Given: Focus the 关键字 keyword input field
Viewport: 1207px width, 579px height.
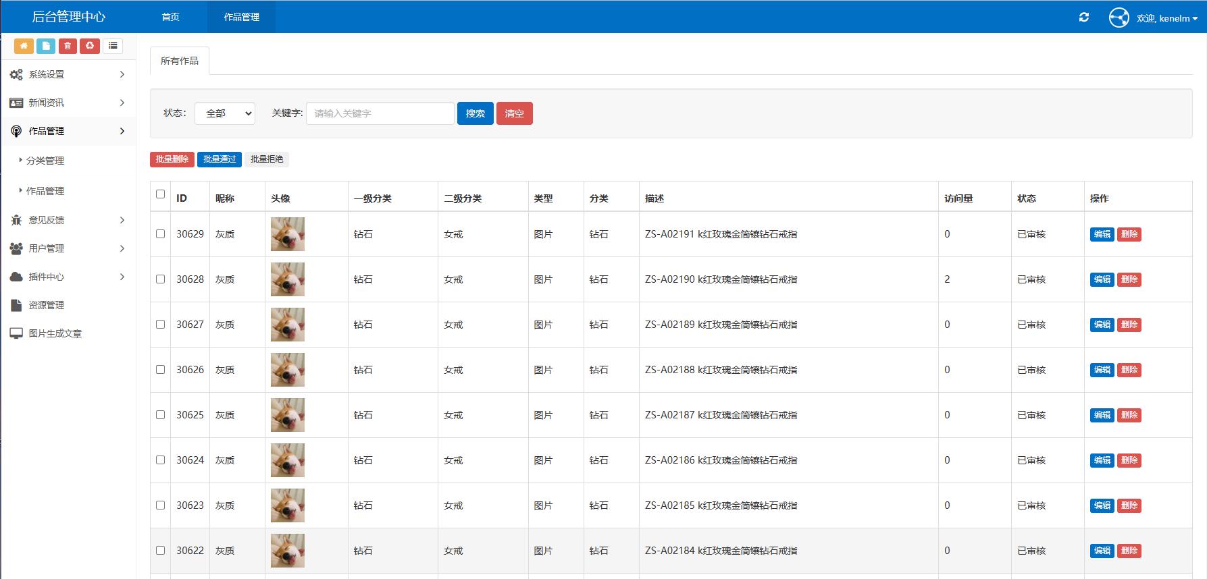Looking at the screenshot, I should 380,113.
